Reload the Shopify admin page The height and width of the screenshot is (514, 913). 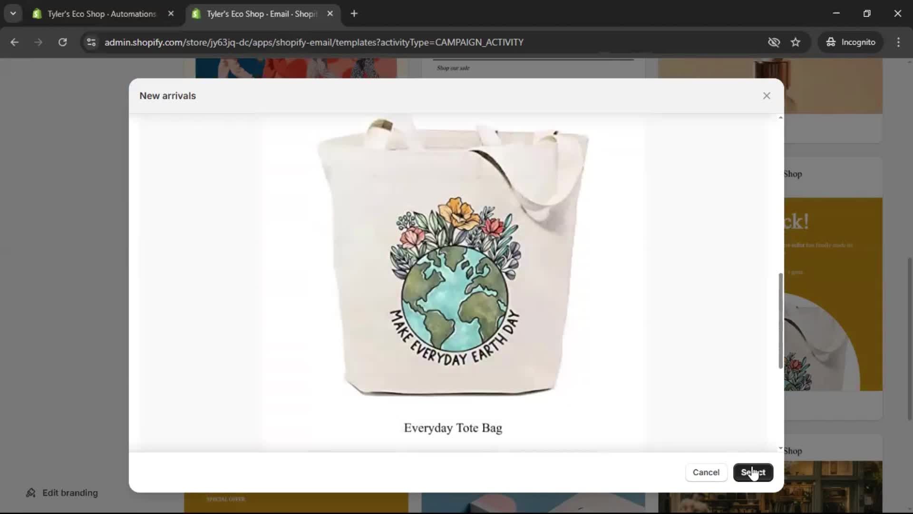[62, 42]
